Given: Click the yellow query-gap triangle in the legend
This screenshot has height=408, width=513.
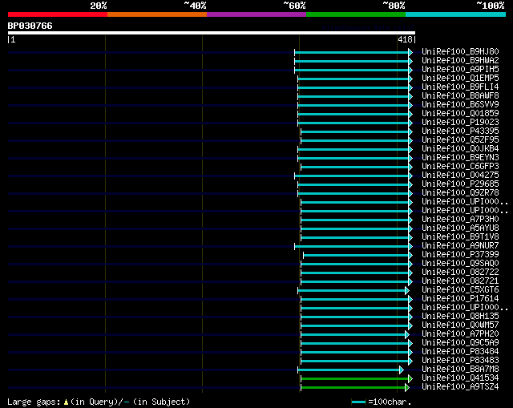Looking at the screenshot, I should (66, 402).
